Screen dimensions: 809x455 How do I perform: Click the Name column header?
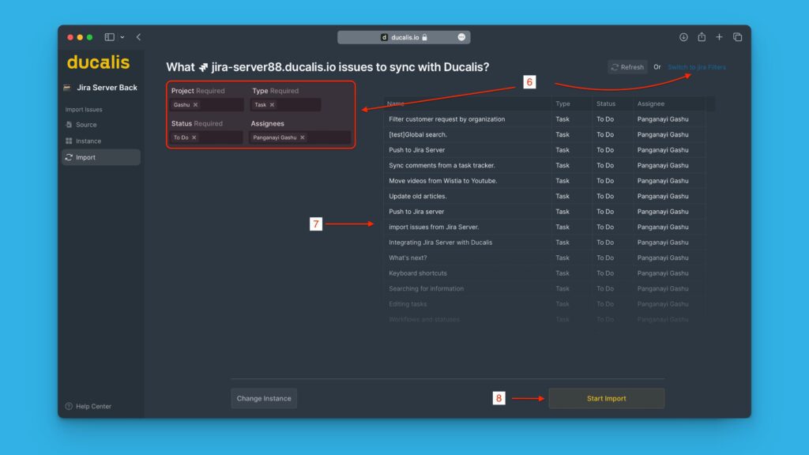pyautogui.click(x=396, y=103)
